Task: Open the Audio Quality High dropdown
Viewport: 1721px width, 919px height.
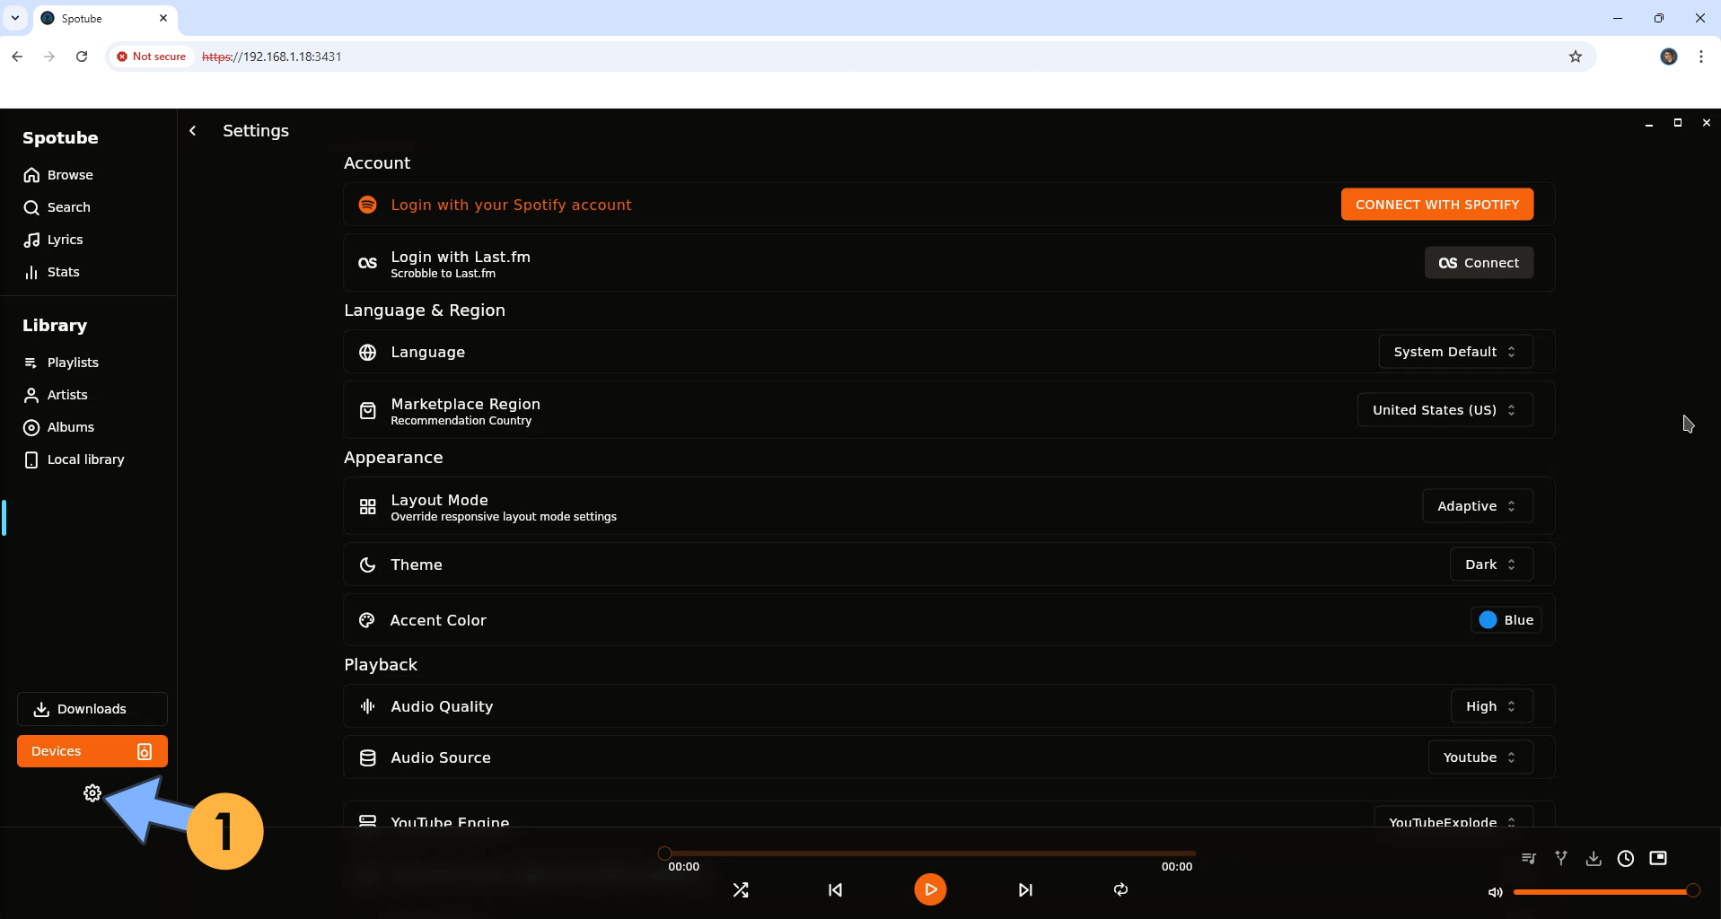Action: point(1491,706)
